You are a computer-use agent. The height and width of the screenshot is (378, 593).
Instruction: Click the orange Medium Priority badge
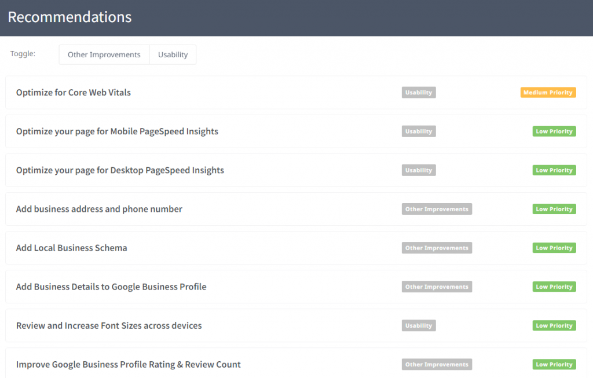point(548,93)
